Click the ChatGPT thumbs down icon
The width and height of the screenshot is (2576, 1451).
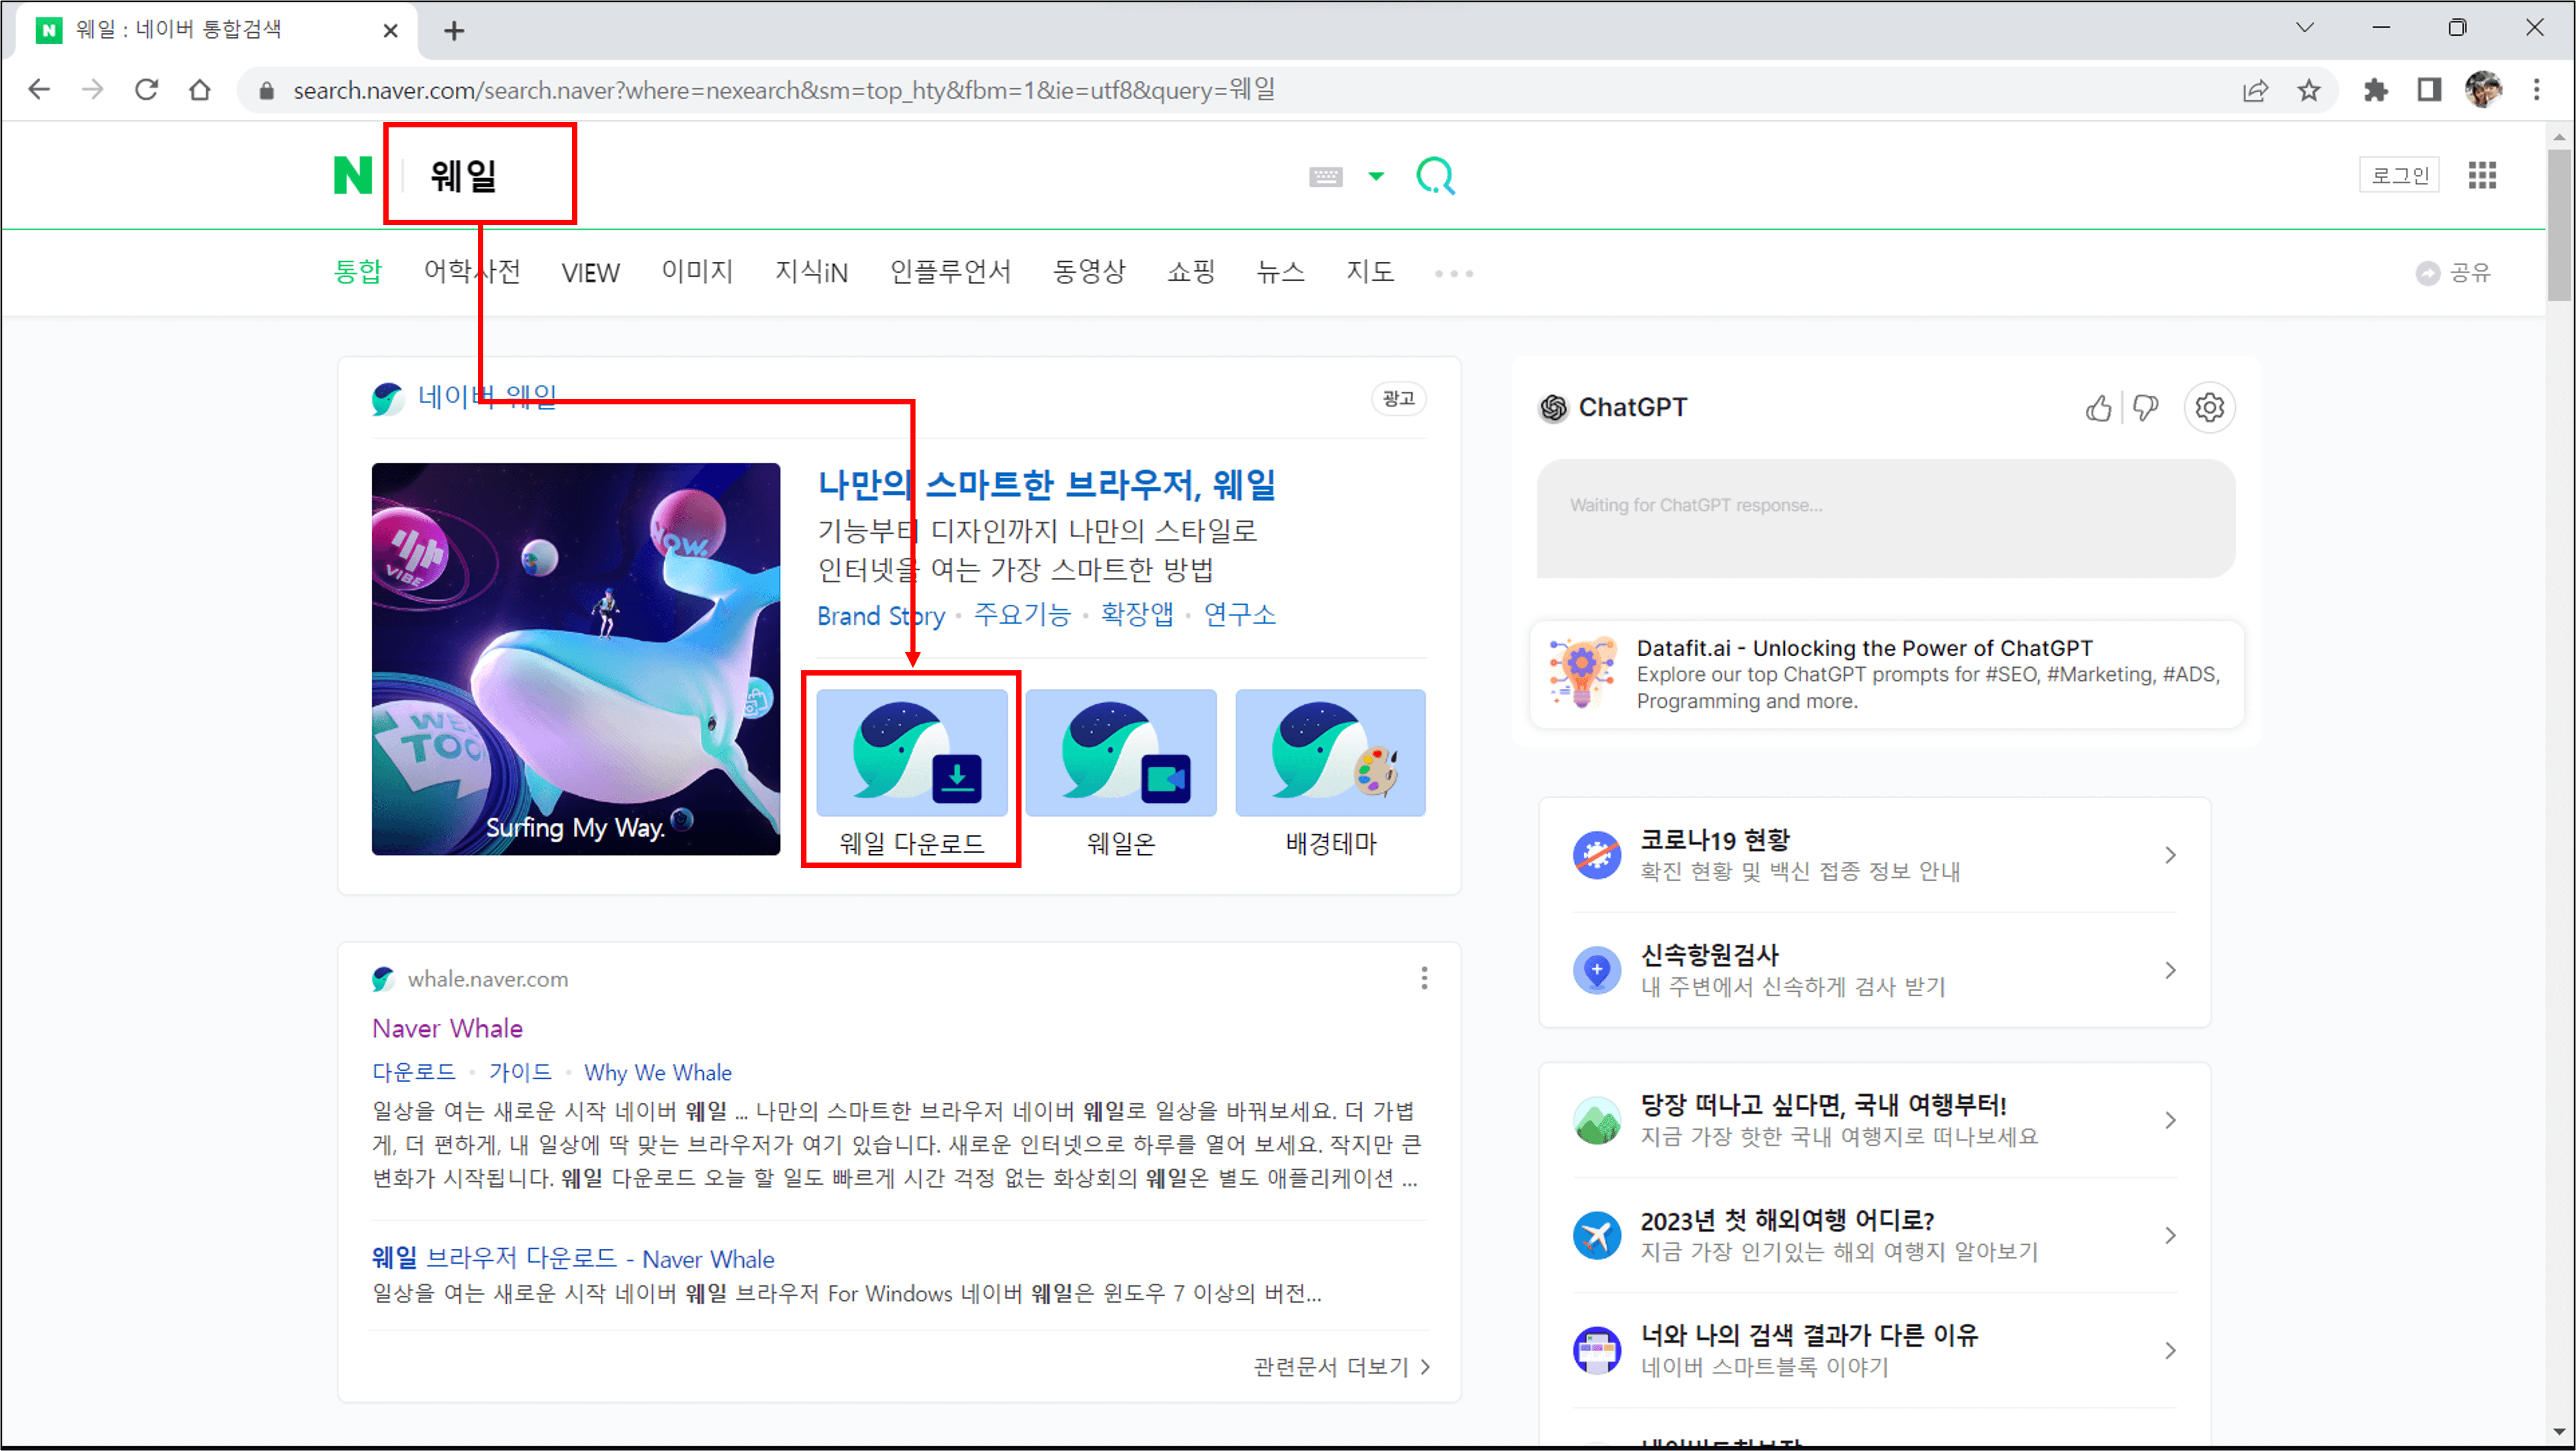click(2145, 408)
